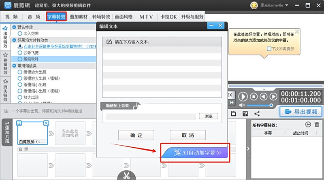This screenshot has height=180, width=324.
Task: Click the music note icon for sound effect
Action: pyautogui.click(x=137, y=106)
